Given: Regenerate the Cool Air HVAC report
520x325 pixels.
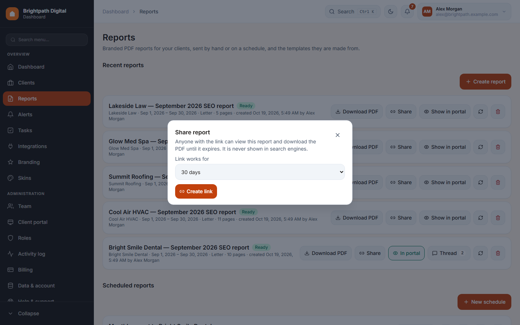Looking at the screenshot, I should point(481,218).
